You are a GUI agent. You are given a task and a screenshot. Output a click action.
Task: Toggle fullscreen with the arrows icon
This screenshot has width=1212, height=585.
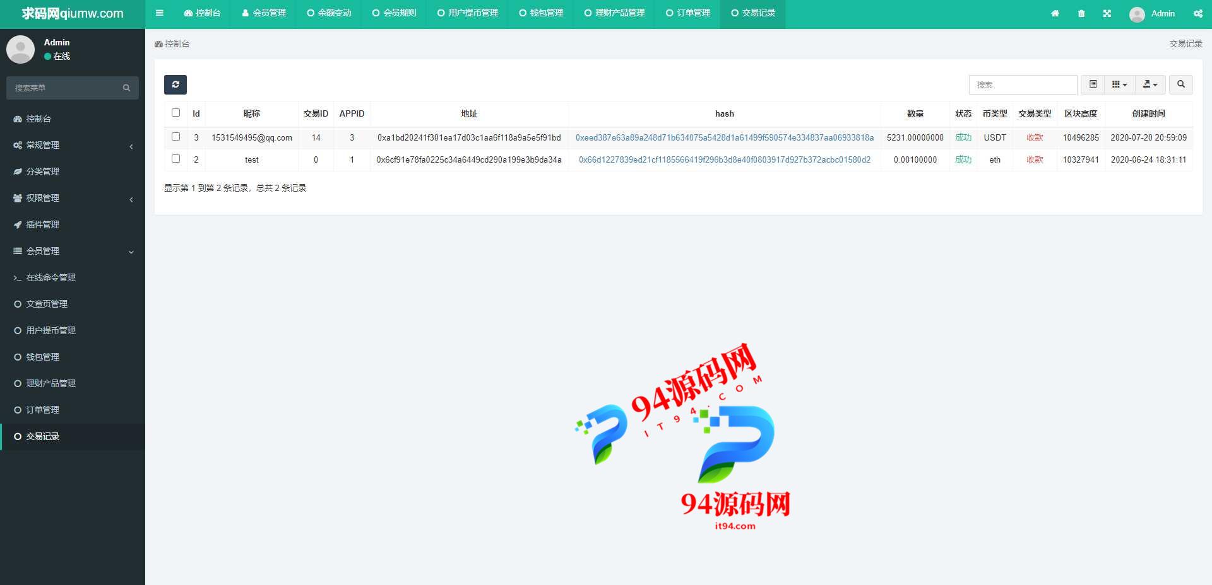[x=1107, y=13]
